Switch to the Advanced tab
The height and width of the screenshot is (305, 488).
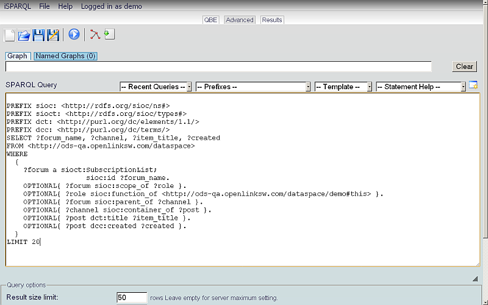pyautogui.click(x=240, y=20)
